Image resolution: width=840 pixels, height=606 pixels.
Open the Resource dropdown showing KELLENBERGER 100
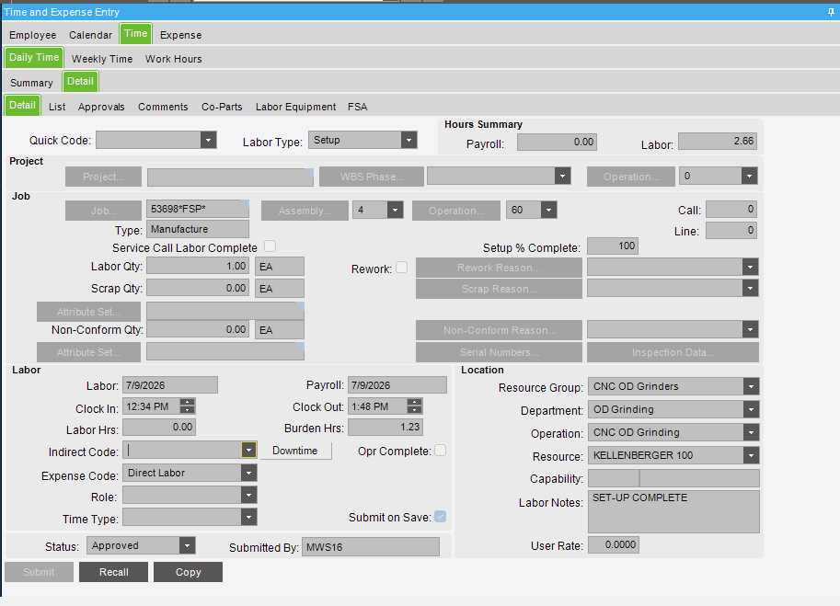(x=751, y=455)
